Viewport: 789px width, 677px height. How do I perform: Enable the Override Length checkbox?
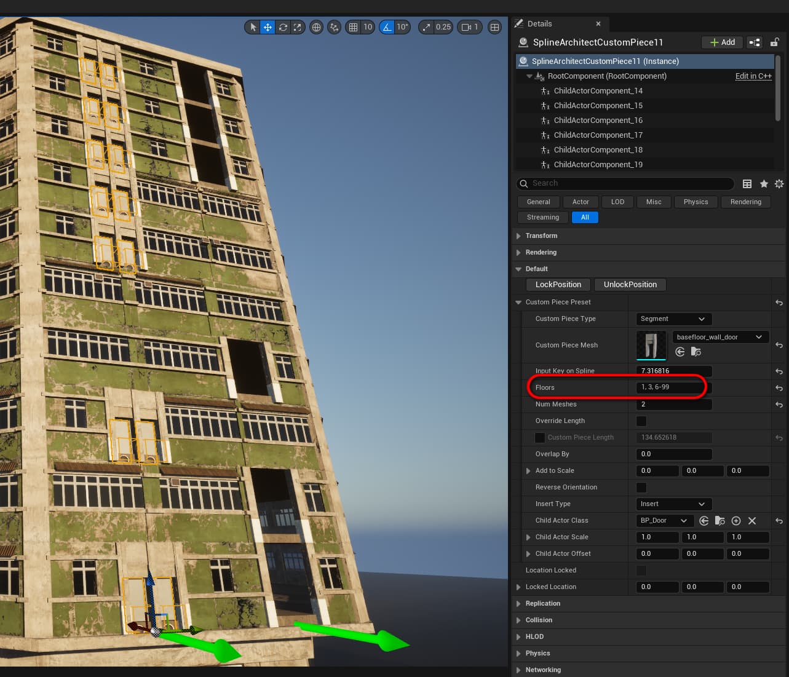[x=641, y=421]
